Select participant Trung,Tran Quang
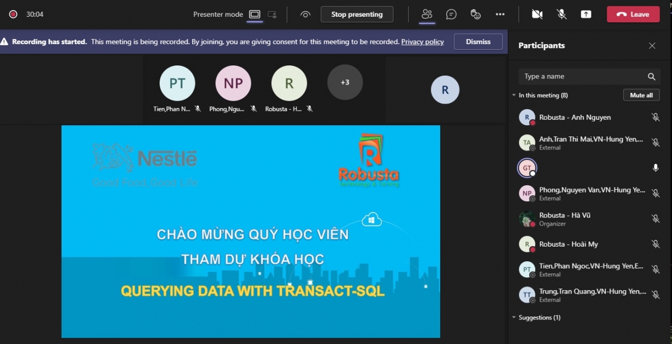The image size is (672, 344). [589, 295]
